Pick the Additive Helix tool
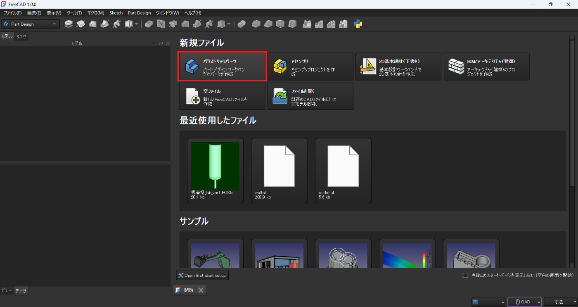Image resolution: width=578 pixels, height=307 pixels. click(117, 24)
